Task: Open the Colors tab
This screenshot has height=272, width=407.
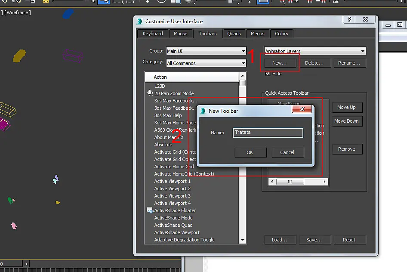Action: [x=281, y=34]
